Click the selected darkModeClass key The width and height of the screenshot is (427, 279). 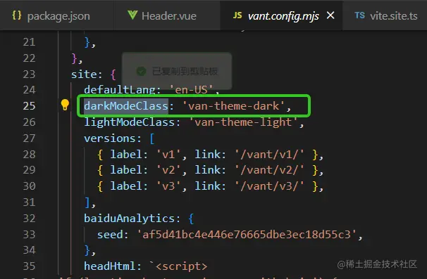(x=126, y=105)
